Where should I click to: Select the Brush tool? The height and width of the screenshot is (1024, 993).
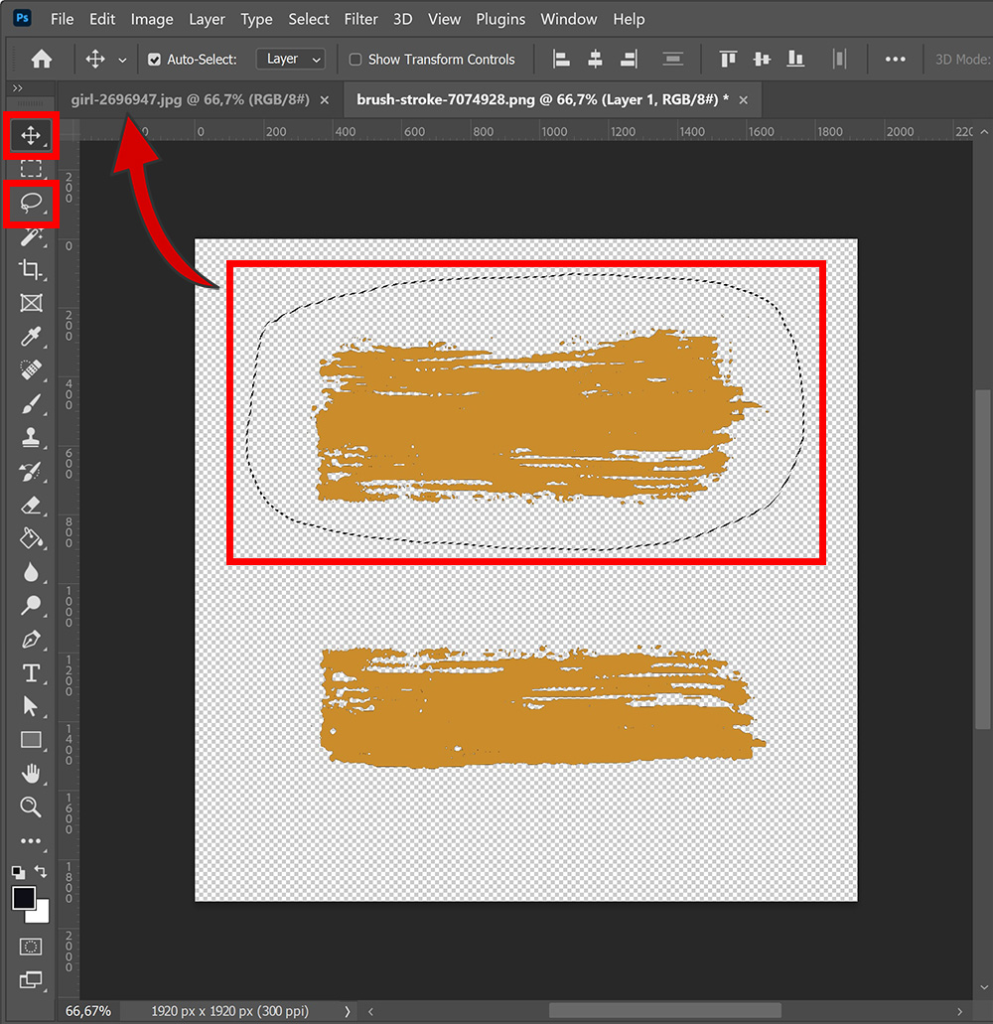click(30, 404)
